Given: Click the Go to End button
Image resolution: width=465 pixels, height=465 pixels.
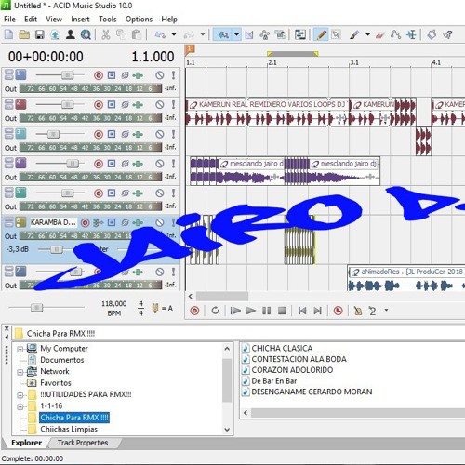Looking at the screenshot, I should [317, 311].
